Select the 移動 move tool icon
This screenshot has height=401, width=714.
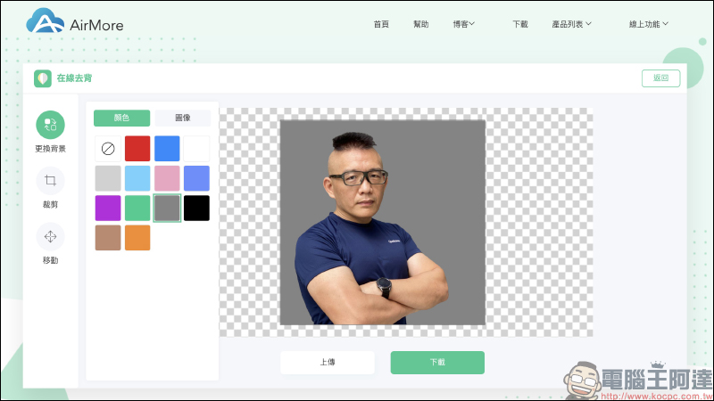[50, 237]
